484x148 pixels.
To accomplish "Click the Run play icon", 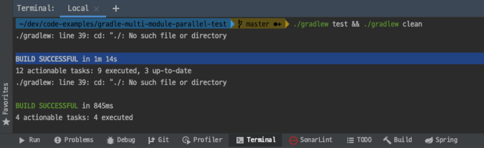I will 22,140.
